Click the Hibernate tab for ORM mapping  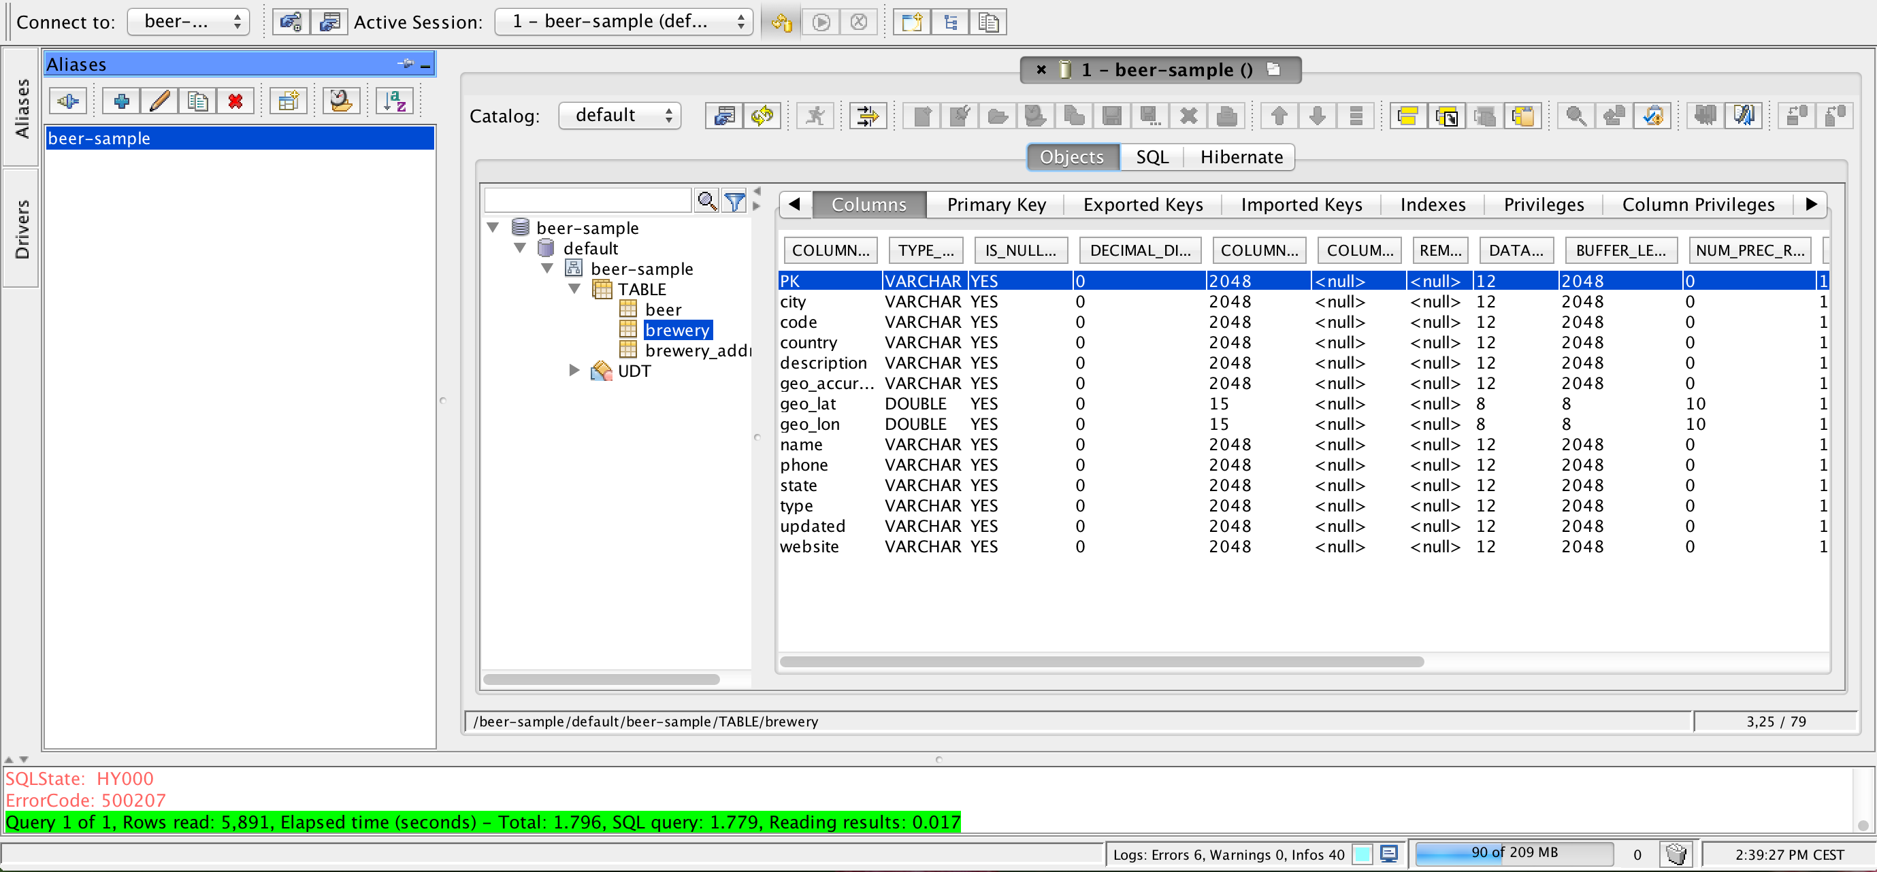pos(1244,156)
